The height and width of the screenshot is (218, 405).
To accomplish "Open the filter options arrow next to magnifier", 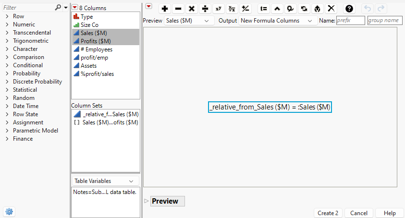I will click(66, 8).
